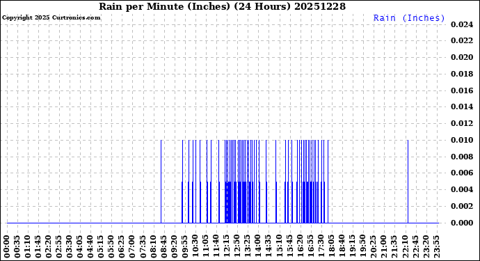Click the 08:45 time axis label
The width and height of the screenshot is (480, 261).
point(164,247)
